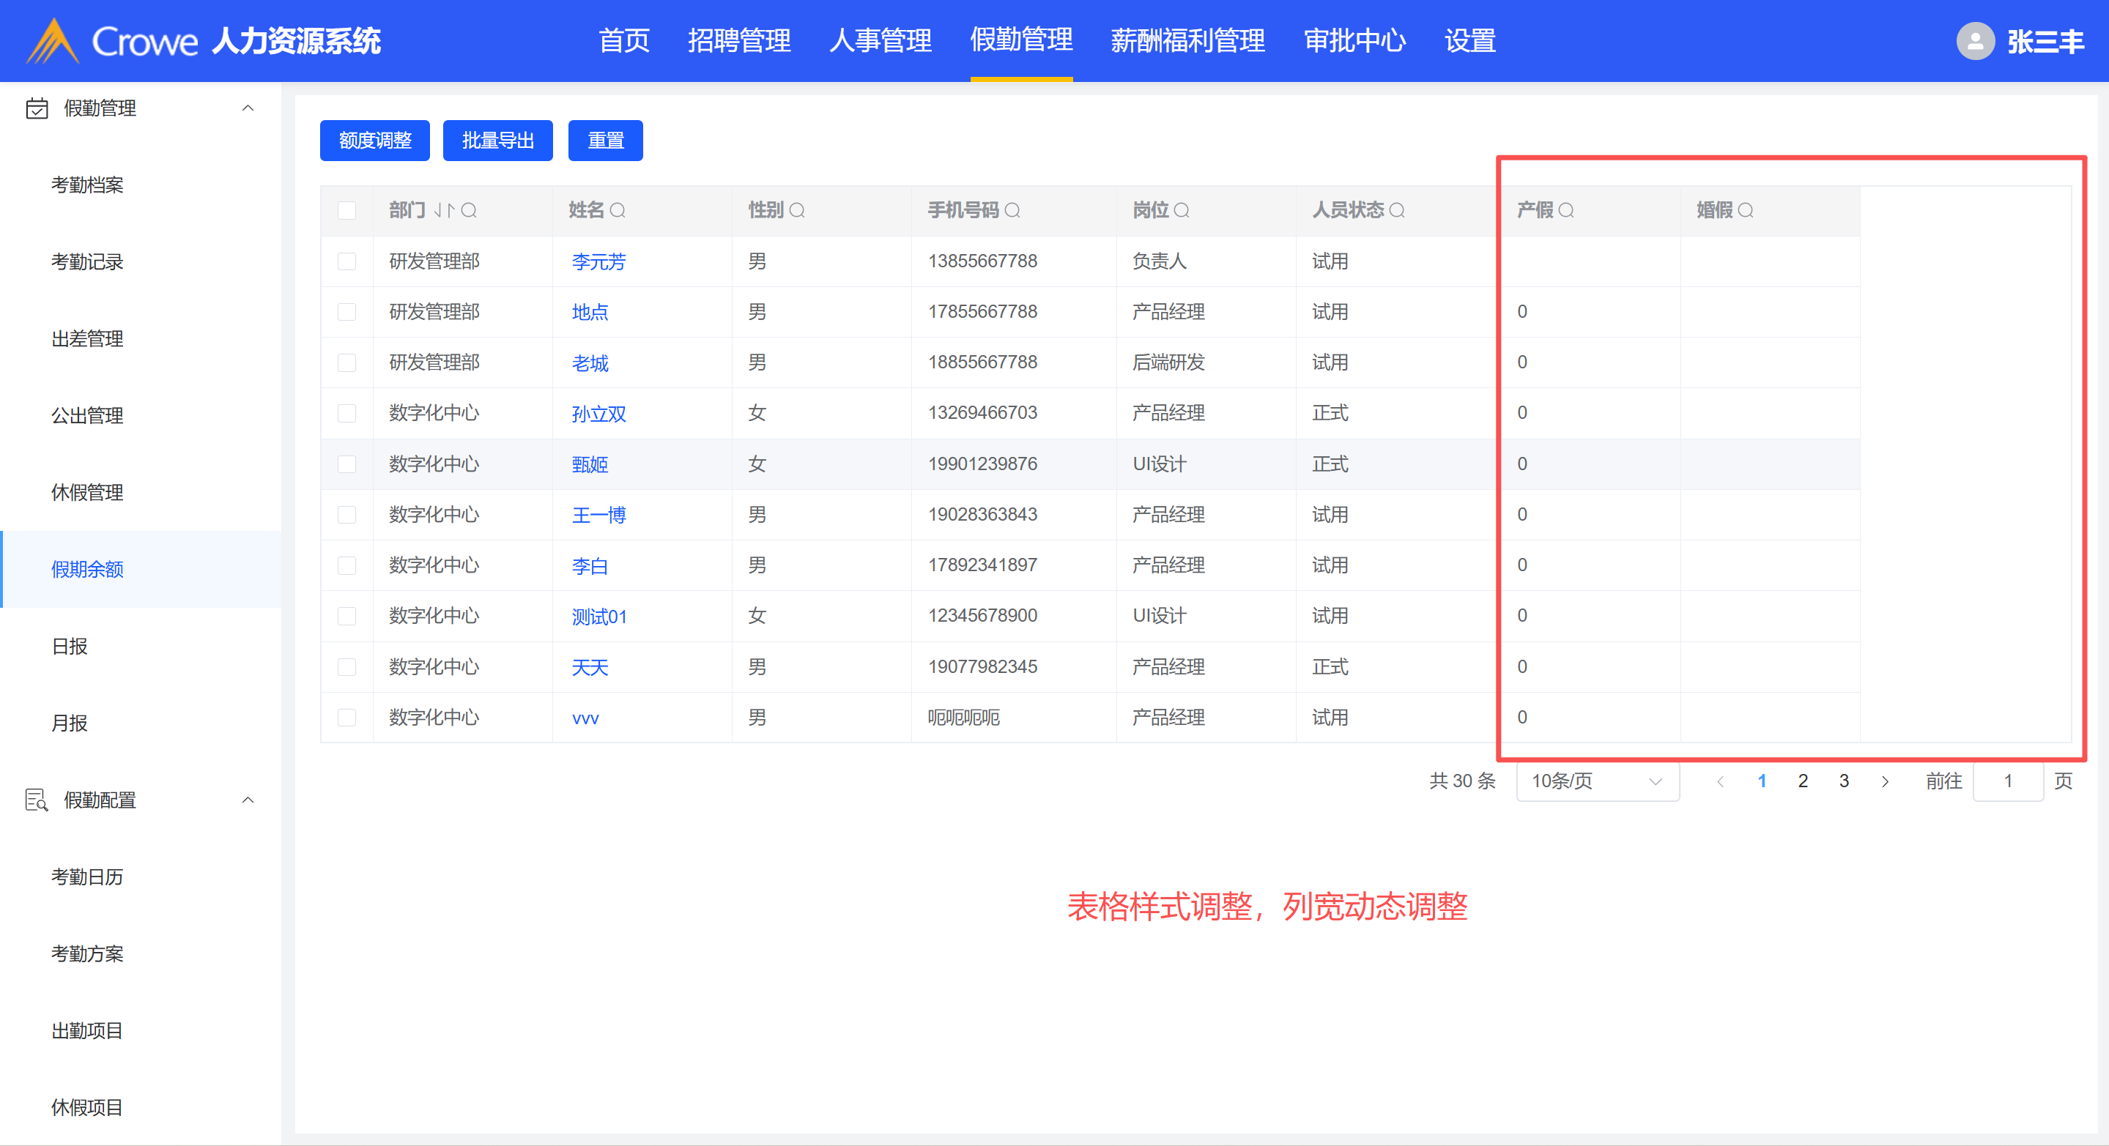
Task: Select the checkbox for 孙立双 row
Action: point(347,414)
